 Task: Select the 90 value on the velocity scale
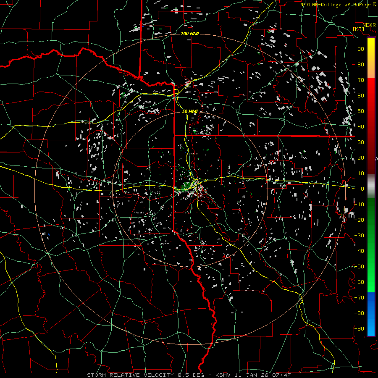(x=361, y=49)
